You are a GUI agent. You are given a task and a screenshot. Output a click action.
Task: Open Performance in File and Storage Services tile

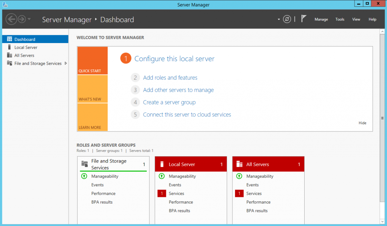tap(103, 193)
